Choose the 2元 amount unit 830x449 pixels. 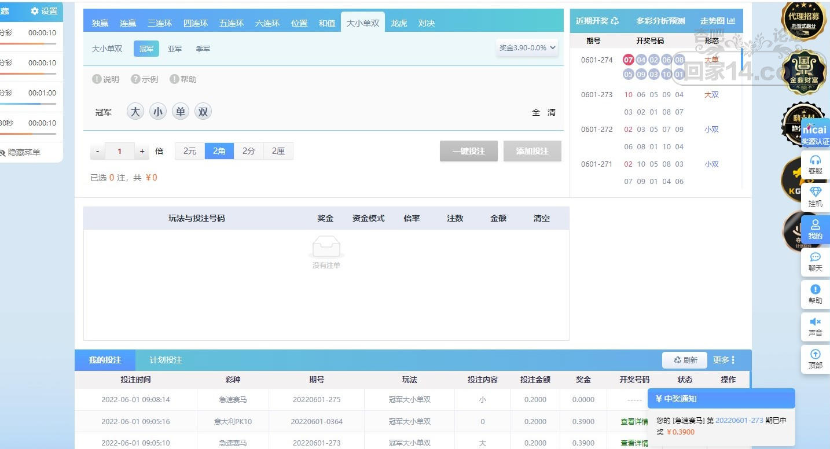pyautogui.click(x=190, y=151)
